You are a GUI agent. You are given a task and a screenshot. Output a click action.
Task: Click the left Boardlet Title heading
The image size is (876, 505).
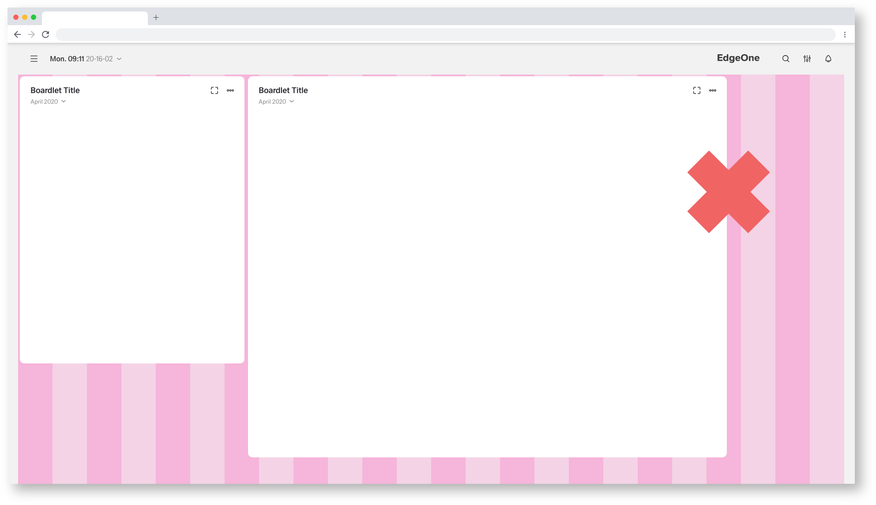click(55, 90)
